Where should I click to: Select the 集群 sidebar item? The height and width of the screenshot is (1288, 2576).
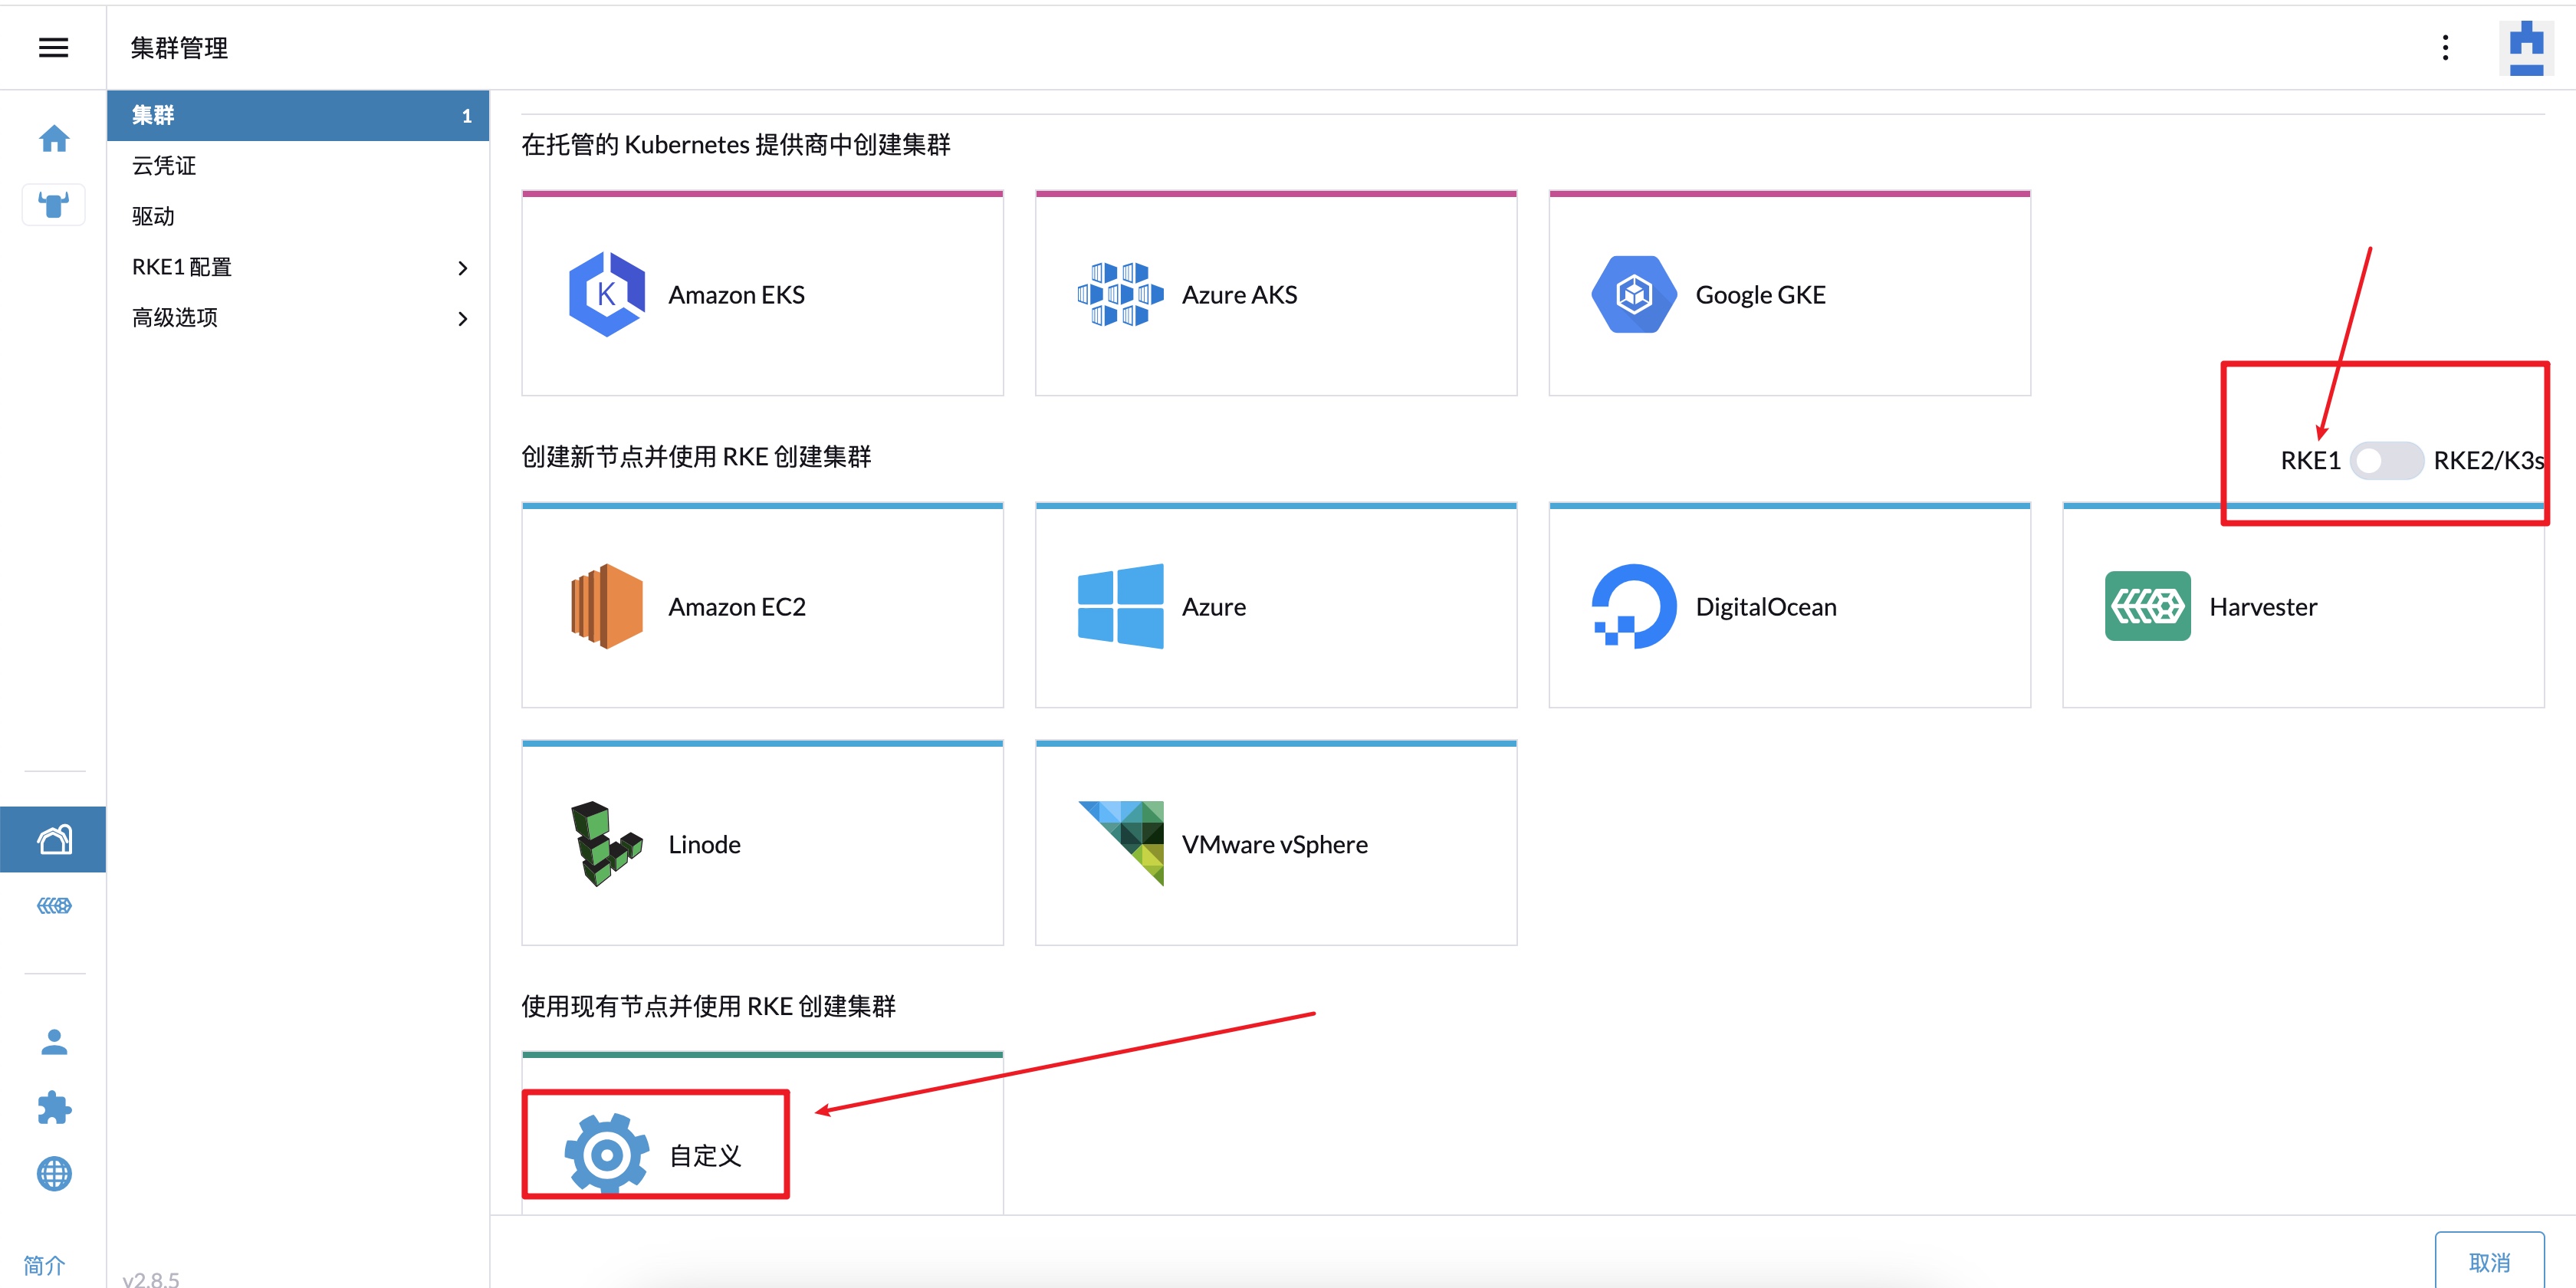[298, 115]
